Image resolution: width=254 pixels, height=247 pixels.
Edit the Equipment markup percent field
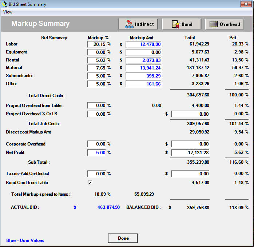tap(96, 52)
